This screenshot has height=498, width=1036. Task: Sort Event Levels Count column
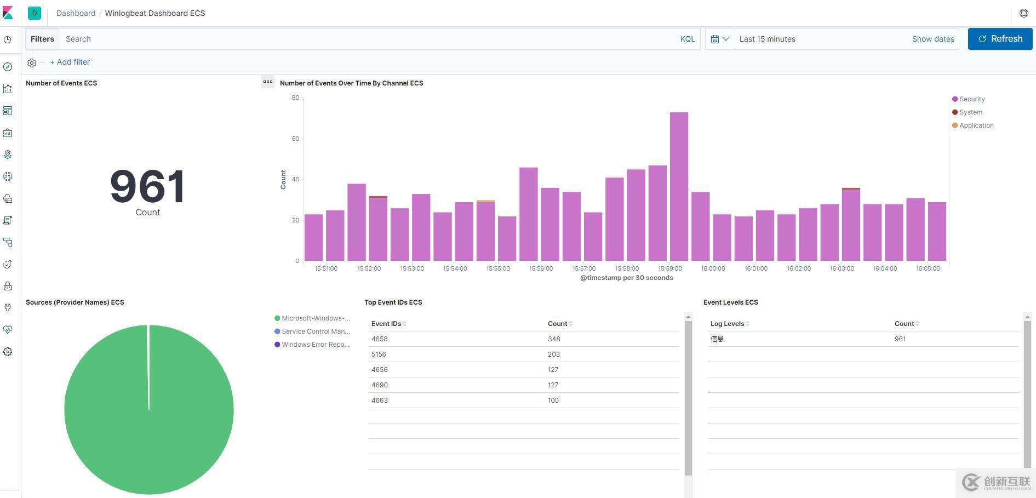click(x=907, y=324)
